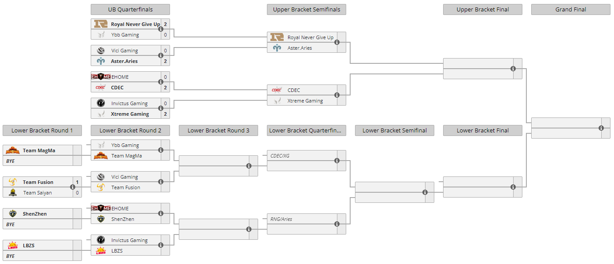Click the Aster.Aries team name in UB Quarterfinals

(x=124, y=61)
